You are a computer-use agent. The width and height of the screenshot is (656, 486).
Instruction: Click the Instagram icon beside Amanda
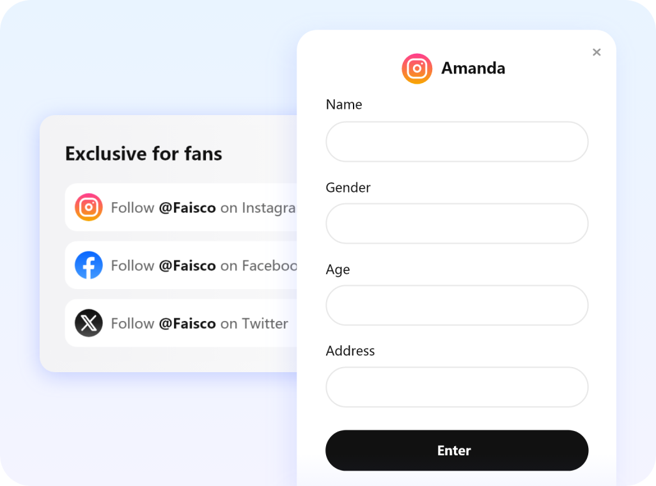(x=417, y=68)
